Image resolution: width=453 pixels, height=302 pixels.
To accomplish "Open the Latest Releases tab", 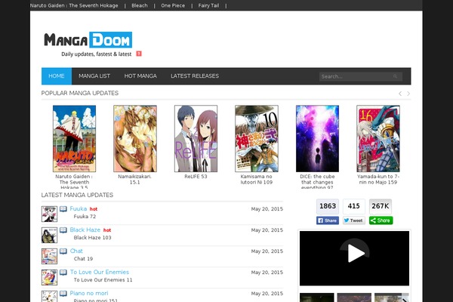I will [x=195, y=76].
